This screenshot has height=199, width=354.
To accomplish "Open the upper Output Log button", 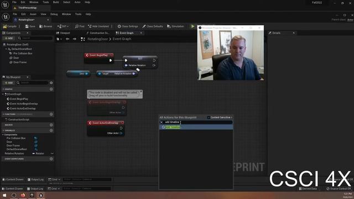I will point(35,180).
